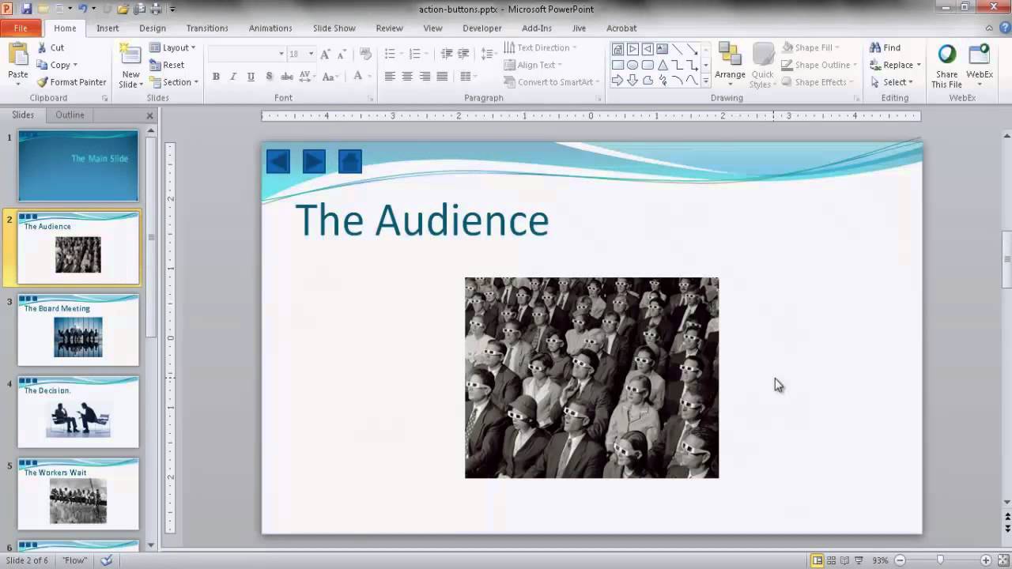
Task: Toggle Strikethrough formatting
Action: coord(287,77)
